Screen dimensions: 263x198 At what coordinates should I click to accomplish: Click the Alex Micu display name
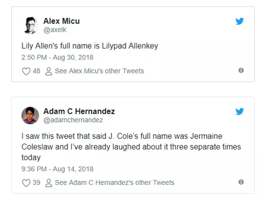[62, 21]
